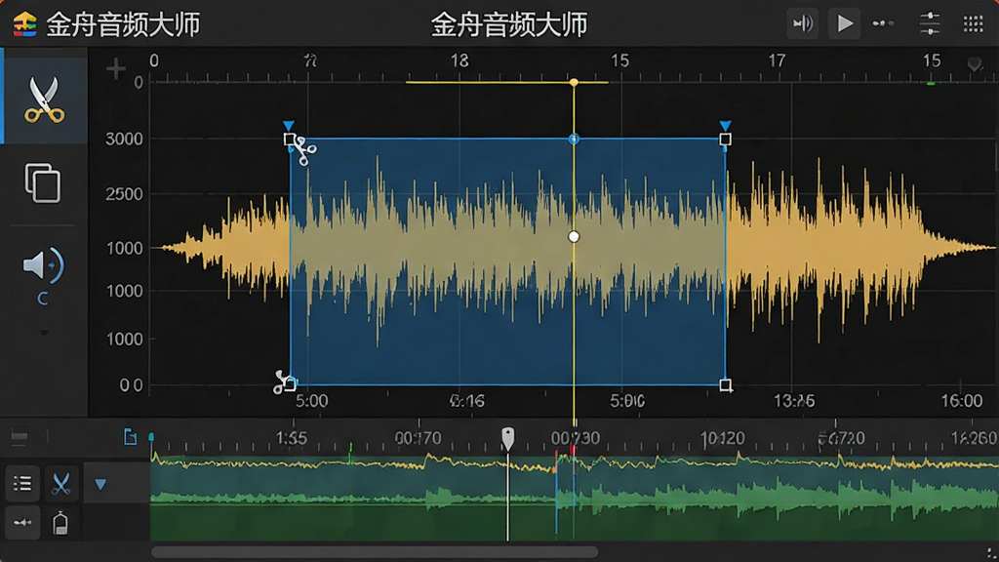Click the top-right selection handle square

(725, 139)
